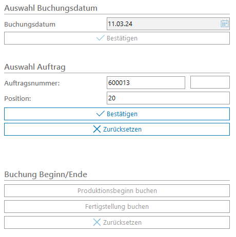Confirm order with the blue Bestätigen text
The height and width of the screenshot is (237, 236).
click(x=122, y=114)
